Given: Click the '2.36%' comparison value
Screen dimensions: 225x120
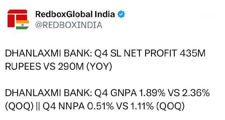Looking at the screenshot, I should pyautogui.click(x=196, y=93).
